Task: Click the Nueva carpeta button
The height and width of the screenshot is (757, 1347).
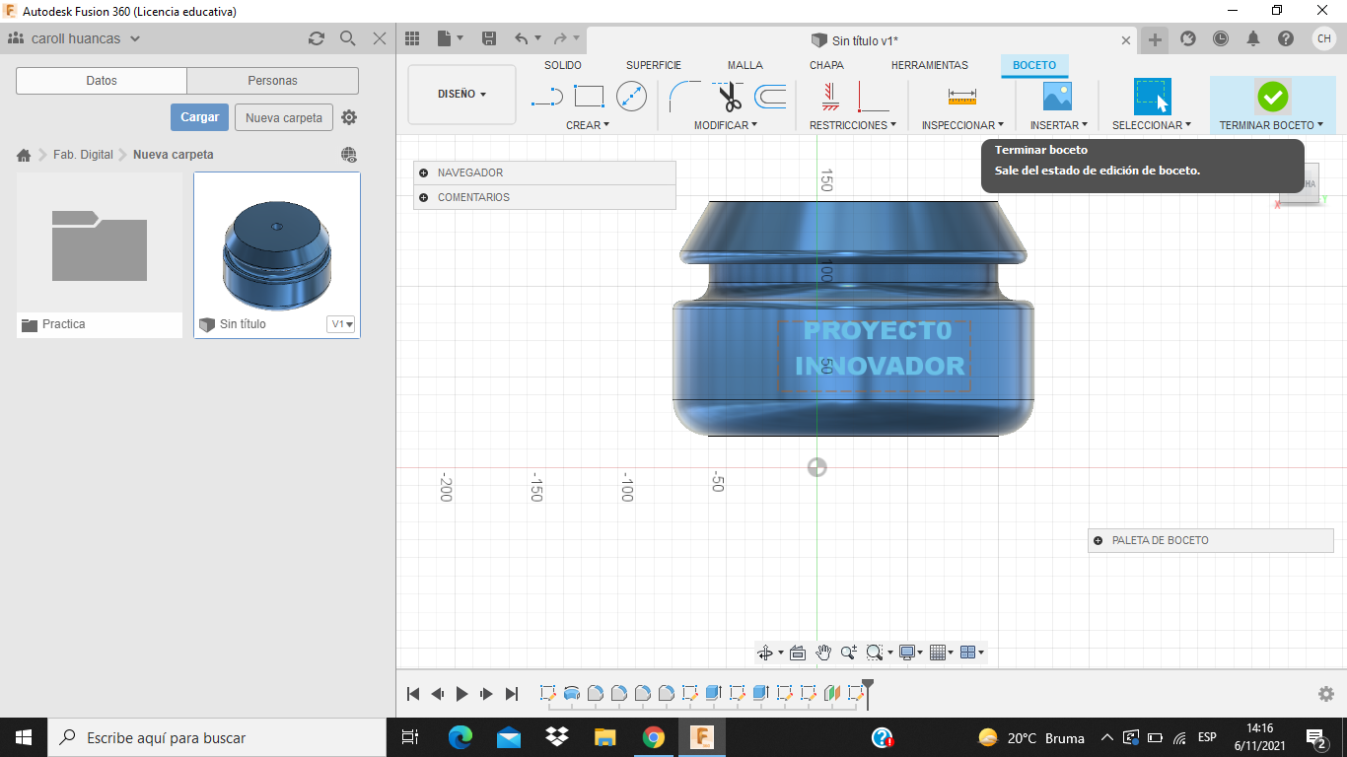Action: click(x=284, y=117)
